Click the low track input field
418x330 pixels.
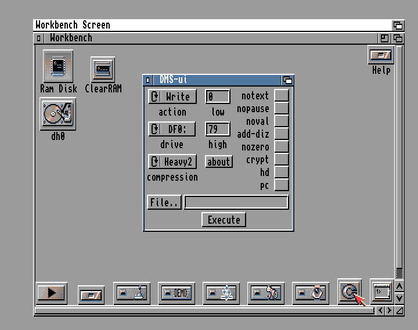218,96
